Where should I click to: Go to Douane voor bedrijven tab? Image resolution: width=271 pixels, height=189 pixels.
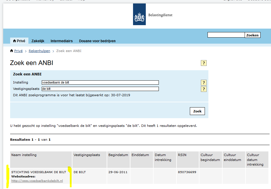97,41
